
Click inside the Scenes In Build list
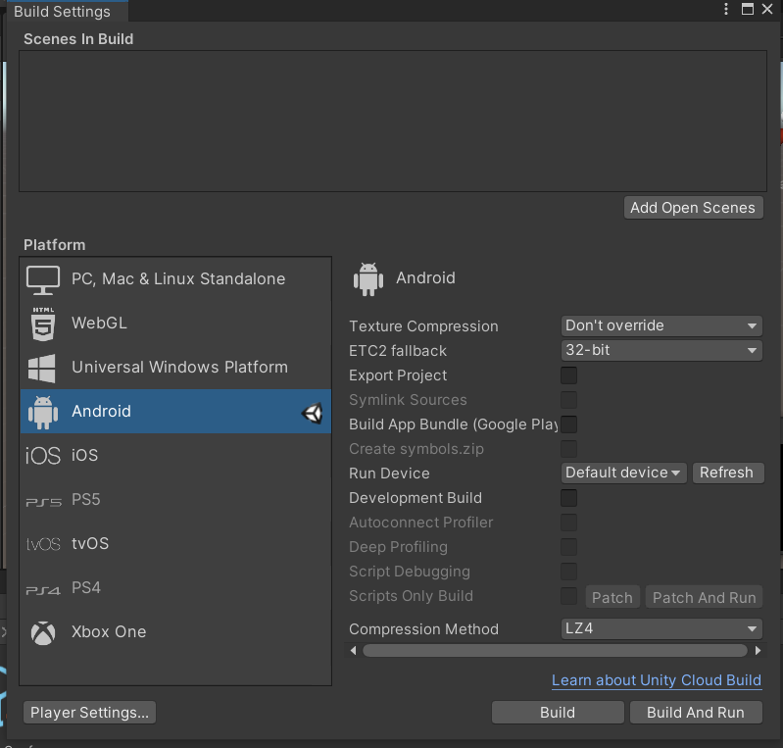pyautogui.click(x=393, y=121)
